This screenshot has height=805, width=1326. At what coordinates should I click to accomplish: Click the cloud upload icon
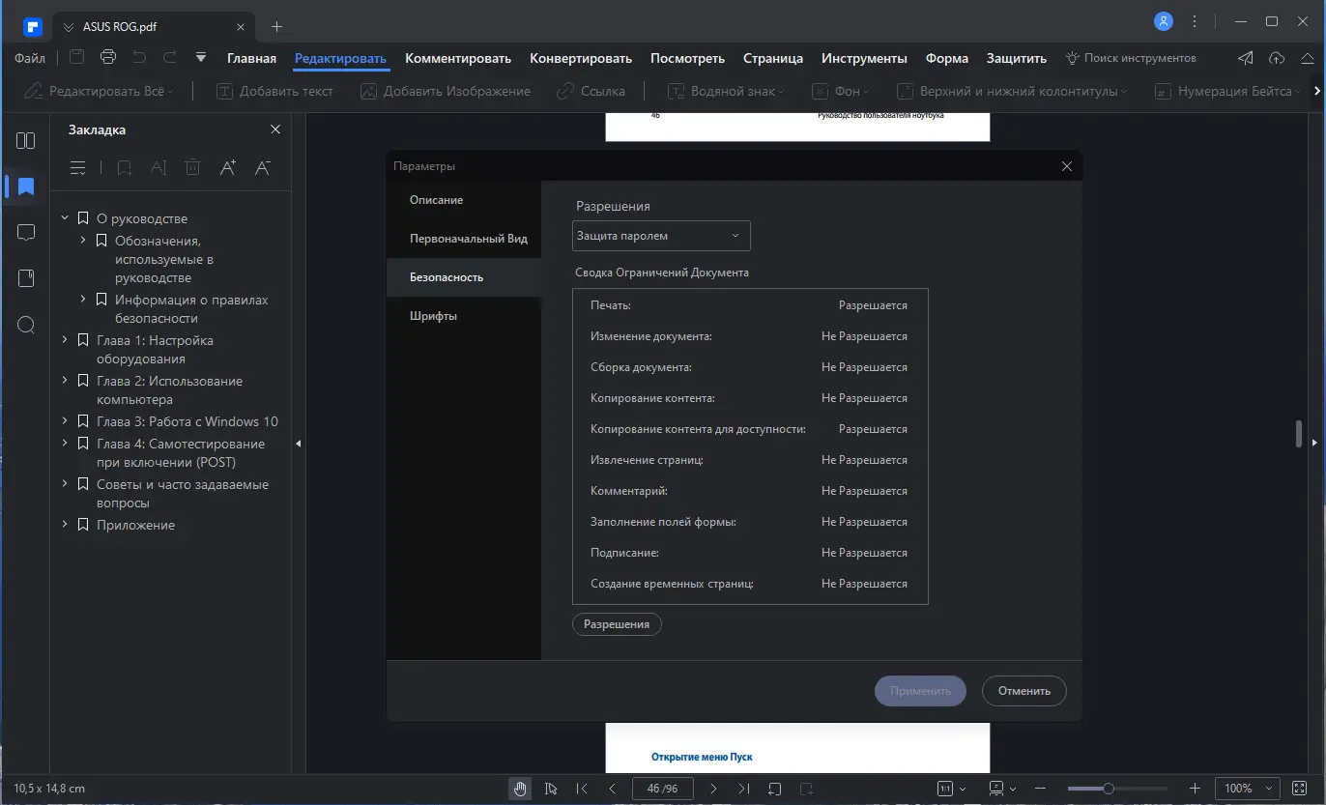(x=1277, y=58)
